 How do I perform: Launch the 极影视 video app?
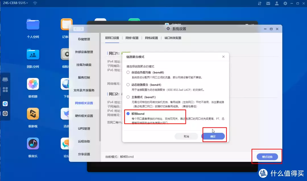[x=33, y=114]
